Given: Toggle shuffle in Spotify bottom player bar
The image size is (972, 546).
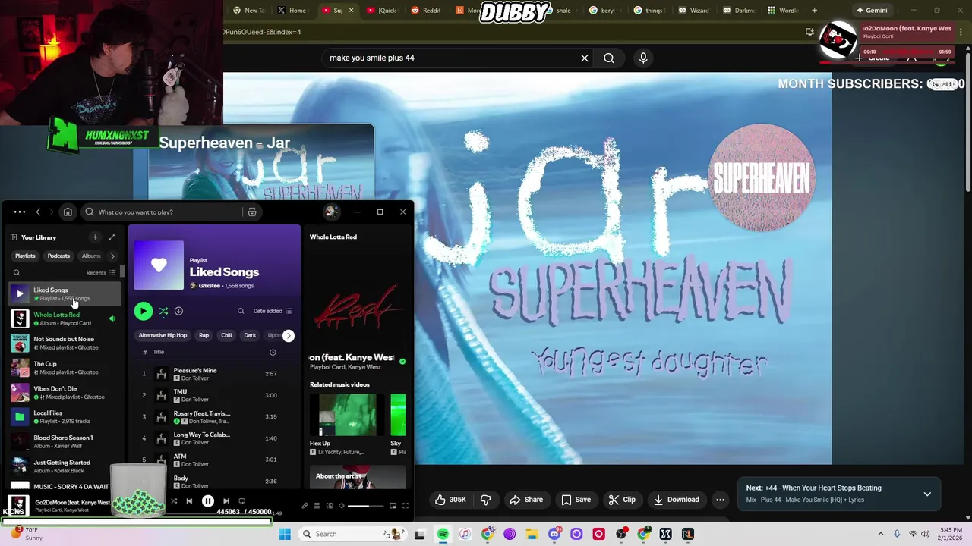Looking at the screenshot, I should click(174, 501).
